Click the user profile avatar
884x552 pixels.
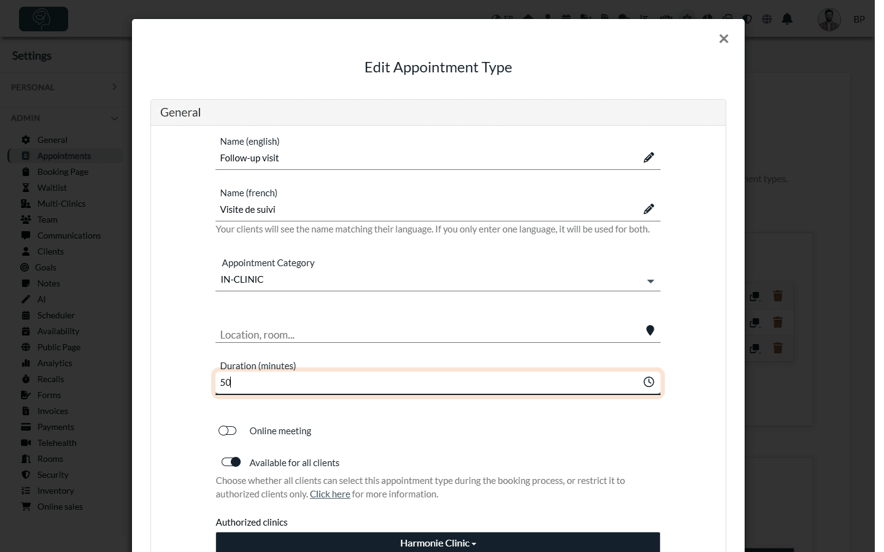coord(829,20)
